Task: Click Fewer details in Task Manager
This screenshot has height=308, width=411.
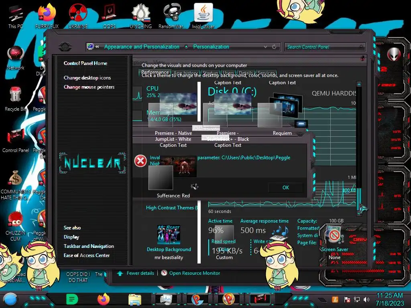Action: (140, 273)
